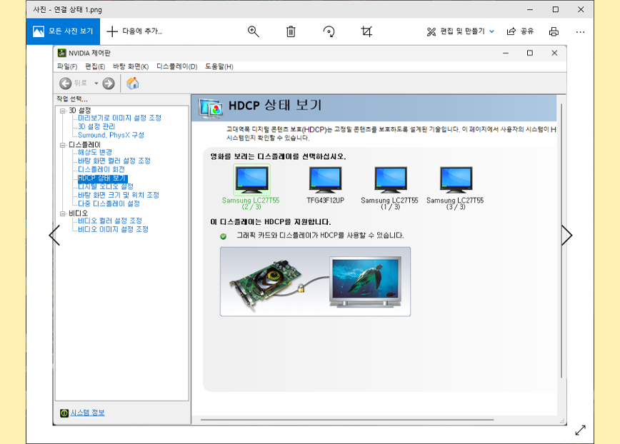
Task: Select Samsung LC27T55 (1 / 3) display
Action: pyautogui.click(x=390, y=187)
